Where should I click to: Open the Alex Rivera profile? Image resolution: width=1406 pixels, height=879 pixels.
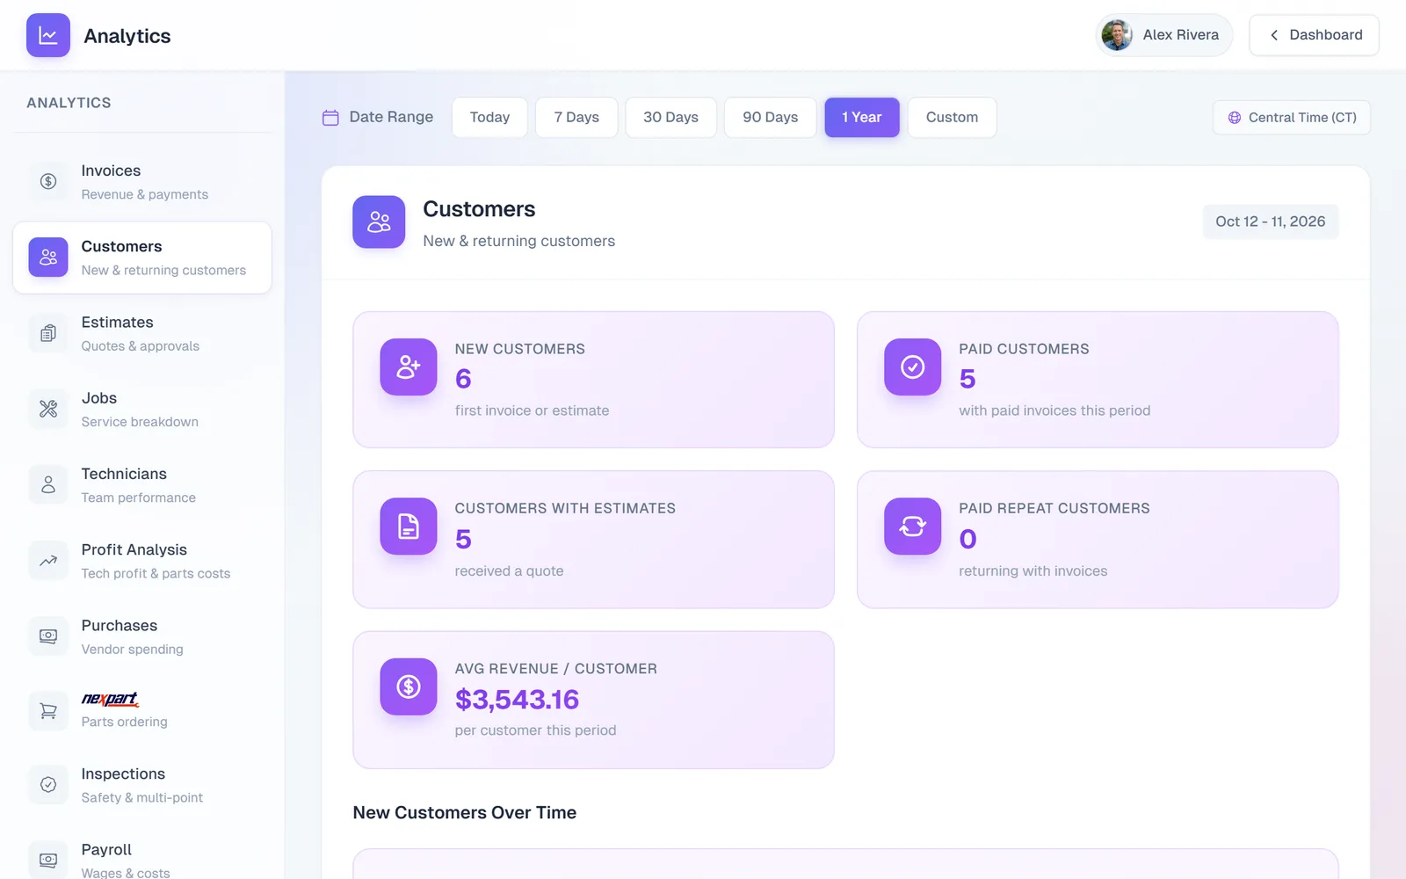click(1163, 35)
